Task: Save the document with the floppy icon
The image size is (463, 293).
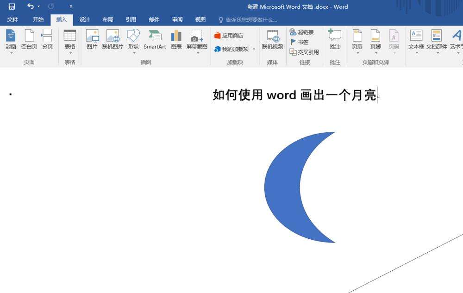Action: 12,6
